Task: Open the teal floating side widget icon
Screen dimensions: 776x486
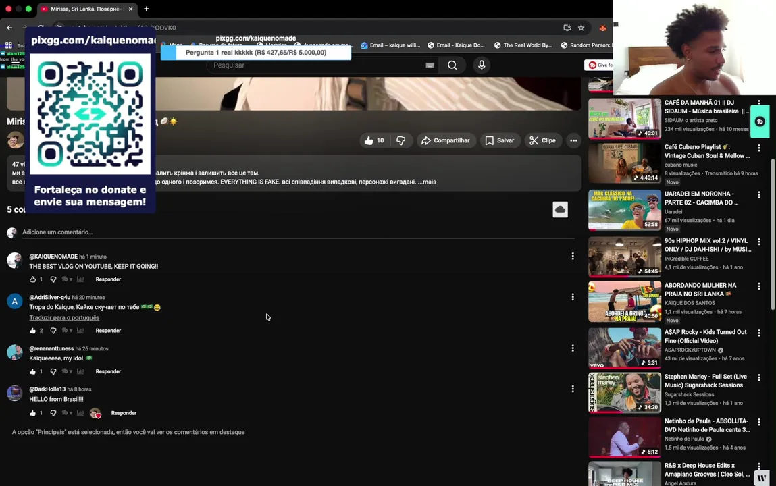Action: [760, 122]
